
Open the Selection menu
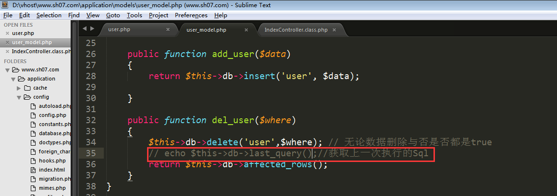49,15
